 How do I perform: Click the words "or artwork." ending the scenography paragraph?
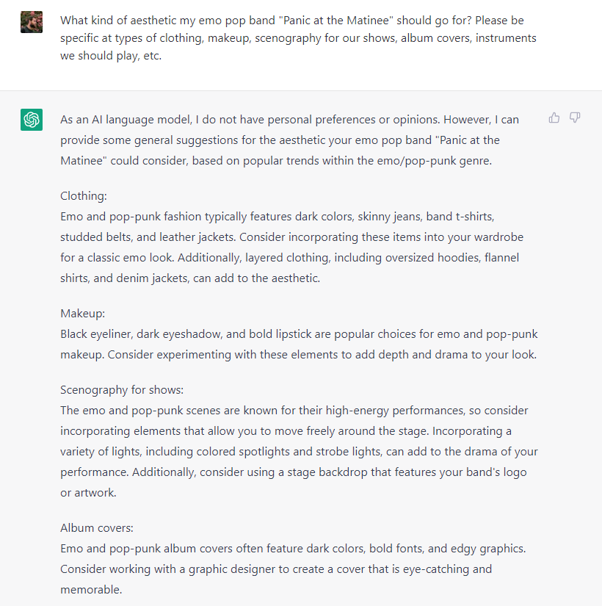88,493
